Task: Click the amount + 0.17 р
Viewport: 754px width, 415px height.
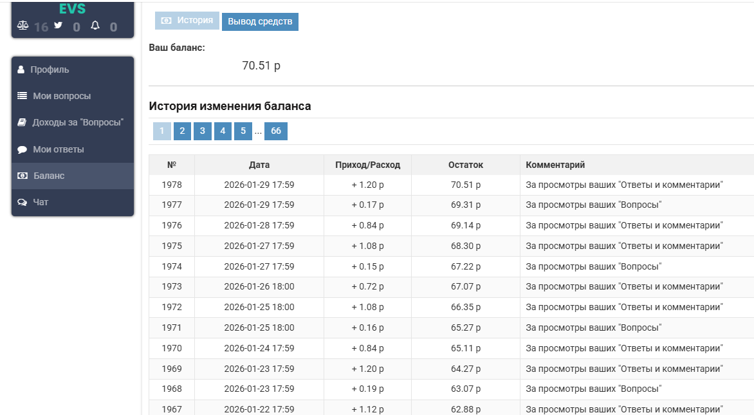Action: tap(368, 205)
